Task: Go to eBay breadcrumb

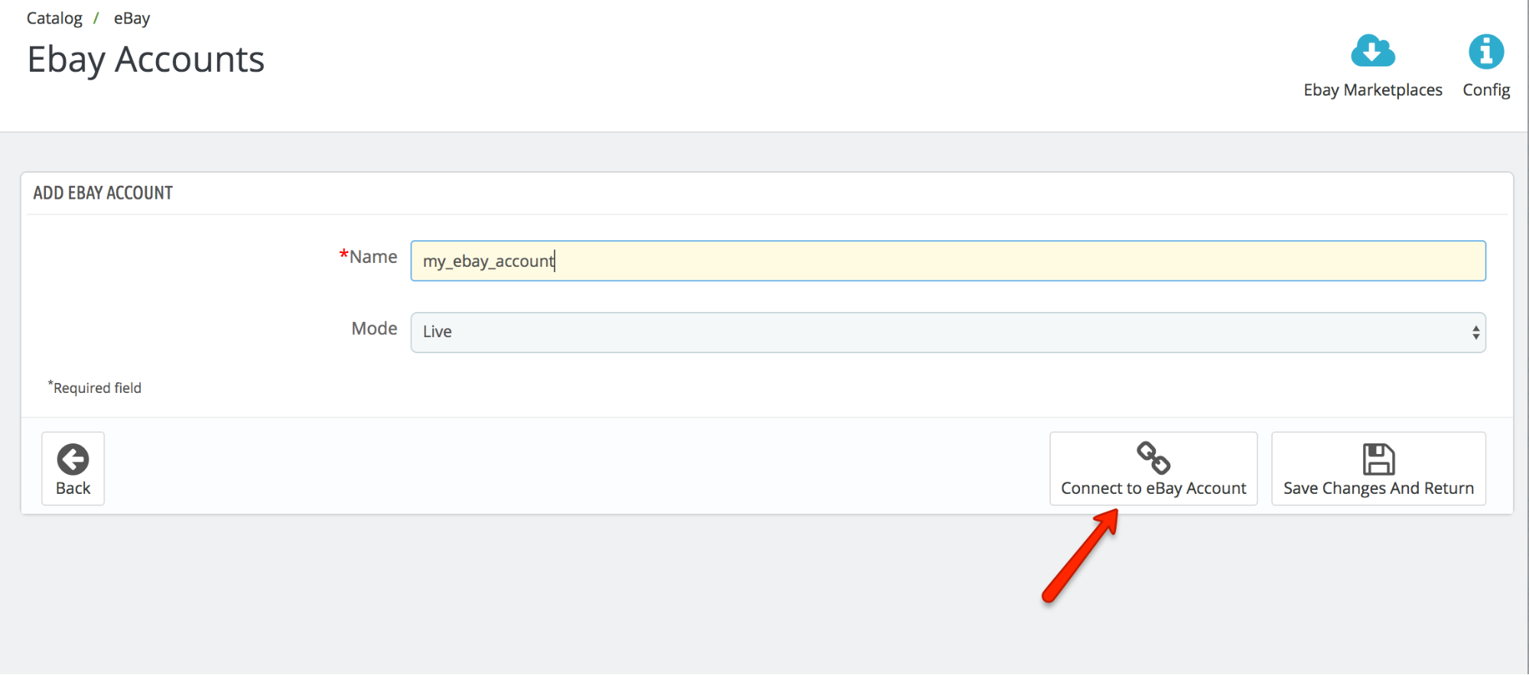Action: point(132,18)
